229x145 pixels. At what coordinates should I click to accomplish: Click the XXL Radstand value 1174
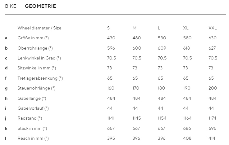coord(213,118)
